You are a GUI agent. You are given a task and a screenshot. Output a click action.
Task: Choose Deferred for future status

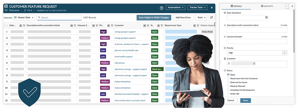[228, 82]
